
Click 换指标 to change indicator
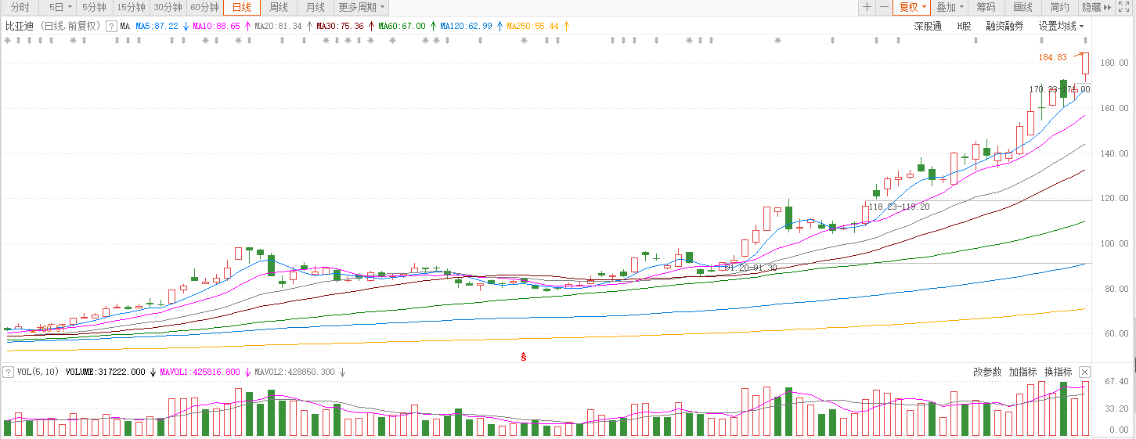[1058, 372]
